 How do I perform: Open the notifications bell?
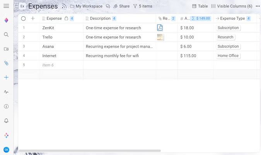(x=6, y=121)
